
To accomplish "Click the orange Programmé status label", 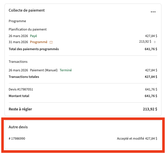I will [x=38, y=42].
